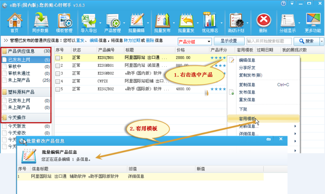The width and height of the screenshot is (325, 194).
Task: Click 详细信息 cell in the dialog row
Action: (136, 176)
